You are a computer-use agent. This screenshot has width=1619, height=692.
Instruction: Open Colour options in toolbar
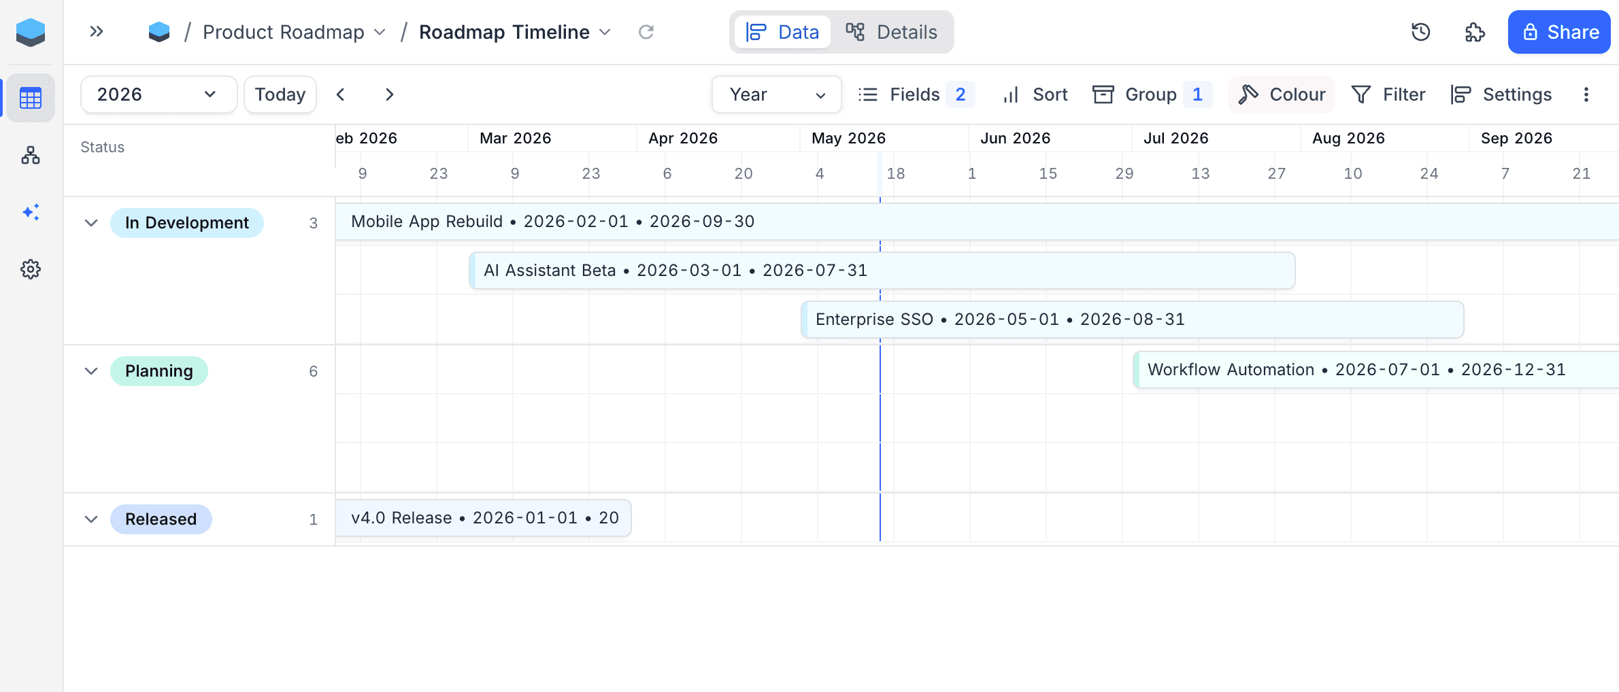point(1282,94)
